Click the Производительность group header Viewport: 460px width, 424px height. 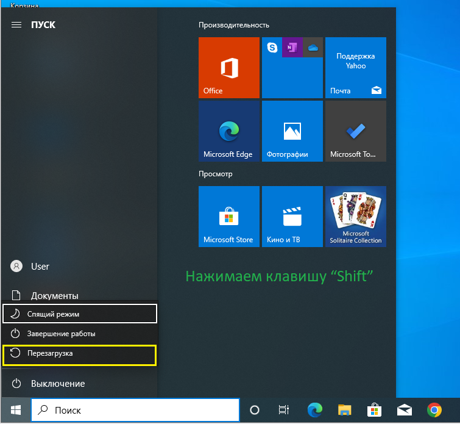(234, 25)
